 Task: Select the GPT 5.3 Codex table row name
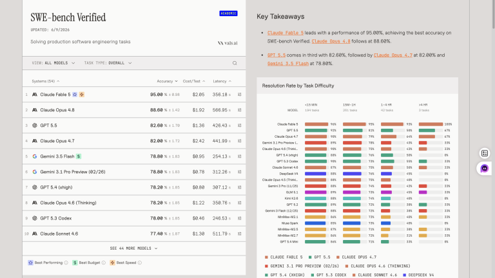coord(56,218)
